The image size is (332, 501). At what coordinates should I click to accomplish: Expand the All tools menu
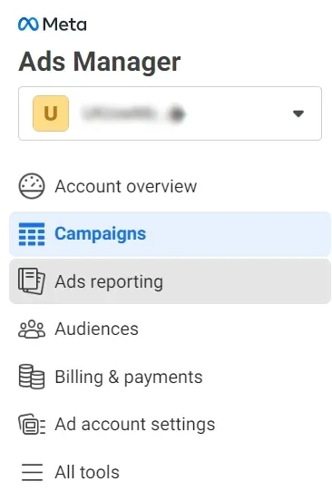click(x=170, y=472)
